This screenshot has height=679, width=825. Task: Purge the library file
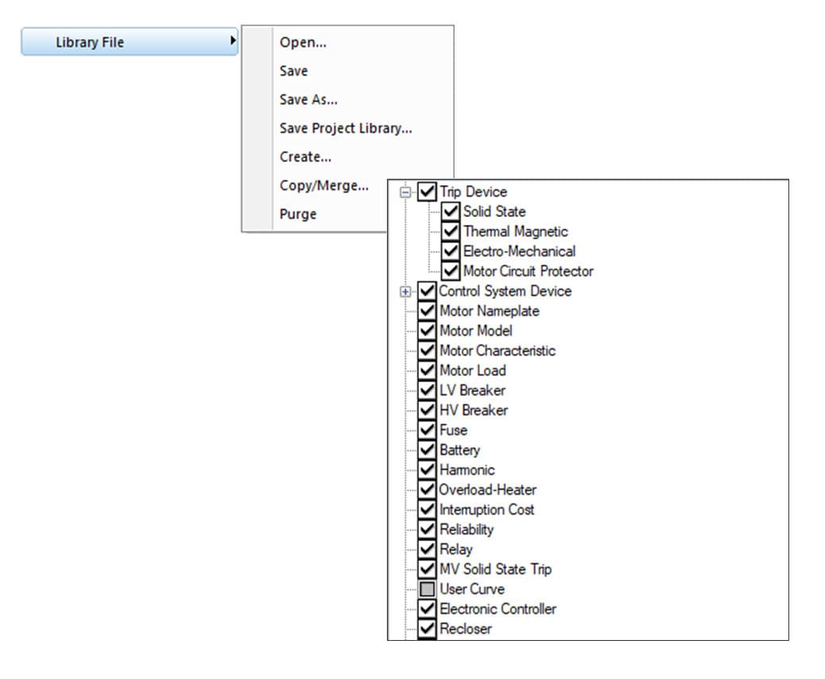(296, 214)
